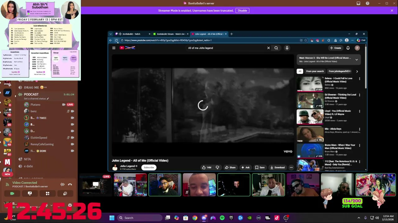Open the Windows Start menu
This screenshot has height=223, width=398.
click(x=112, y=218)
